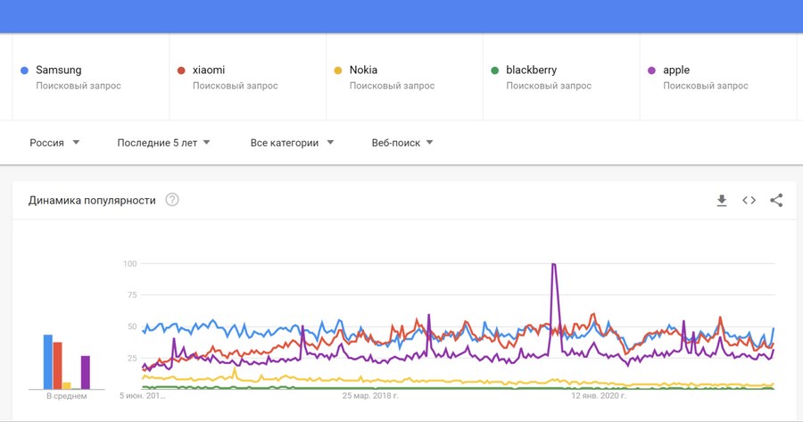Share the Динамика популярности chart
The image size is (803, 422).
(x=776, y=200)
